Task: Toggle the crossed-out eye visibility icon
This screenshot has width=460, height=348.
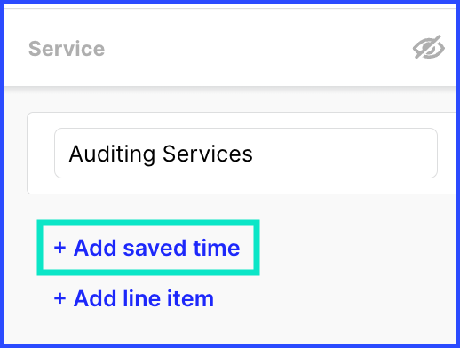Action: point(429,47)
